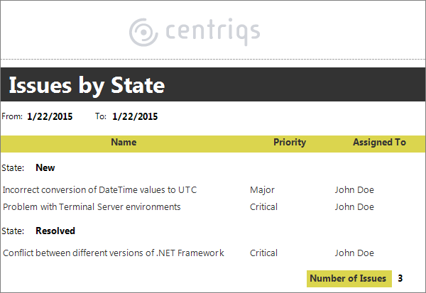Click the Name column header

124,143
